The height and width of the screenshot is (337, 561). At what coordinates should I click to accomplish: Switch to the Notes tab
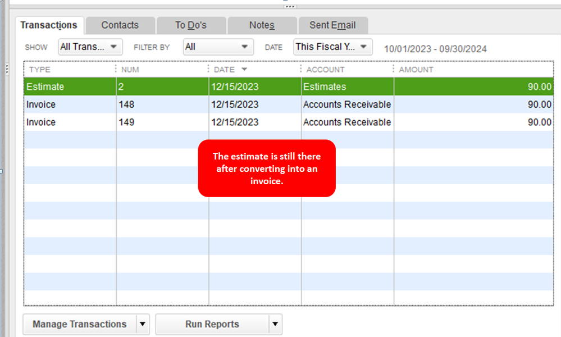262,25
